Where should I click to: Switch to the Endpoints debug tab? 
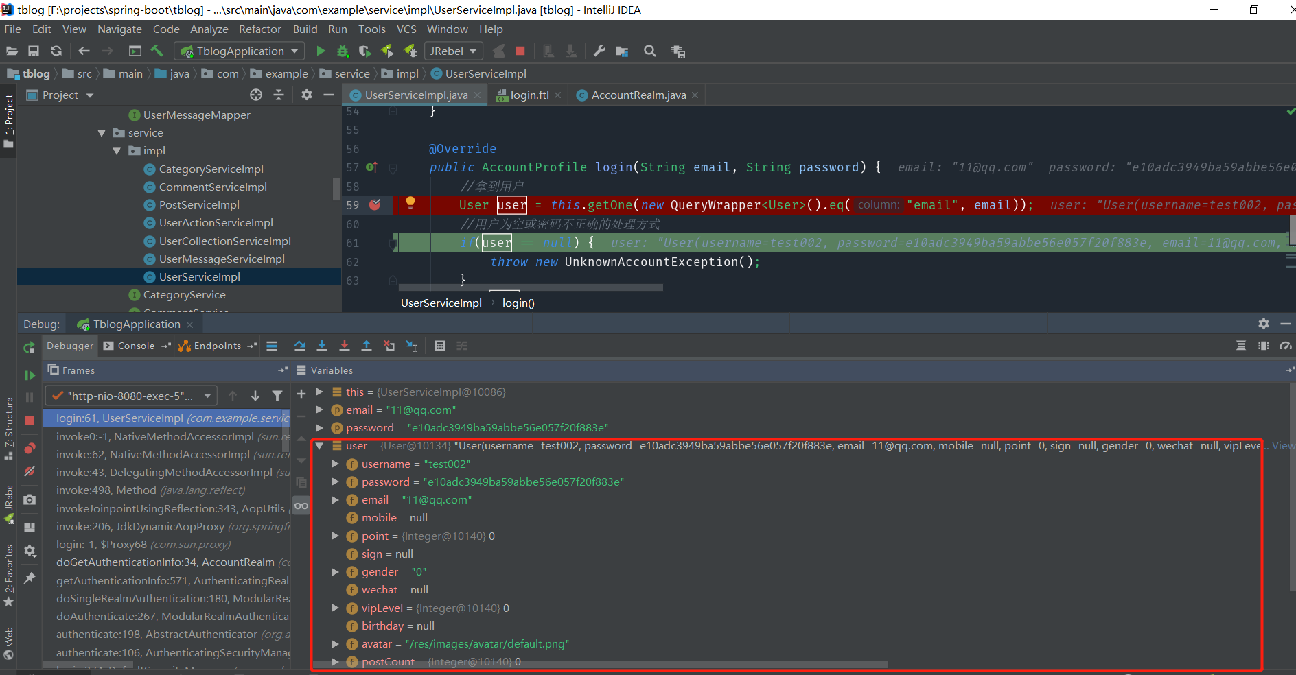217,346
